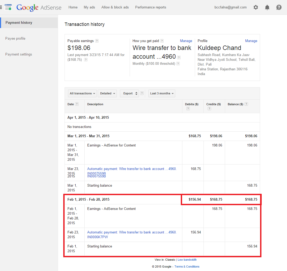
Task: Open the hamburger menu icon
Action: (x=1, y=7)
